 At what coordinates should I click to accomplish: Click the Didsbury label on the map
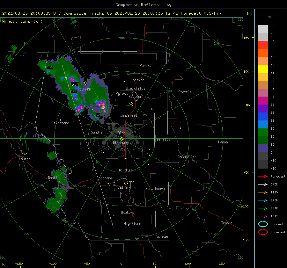(x=121, y=143)
